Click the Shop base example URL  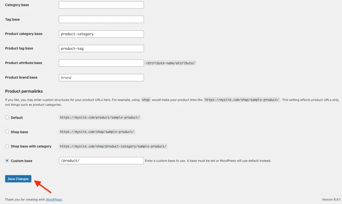(x=97, y=132)
